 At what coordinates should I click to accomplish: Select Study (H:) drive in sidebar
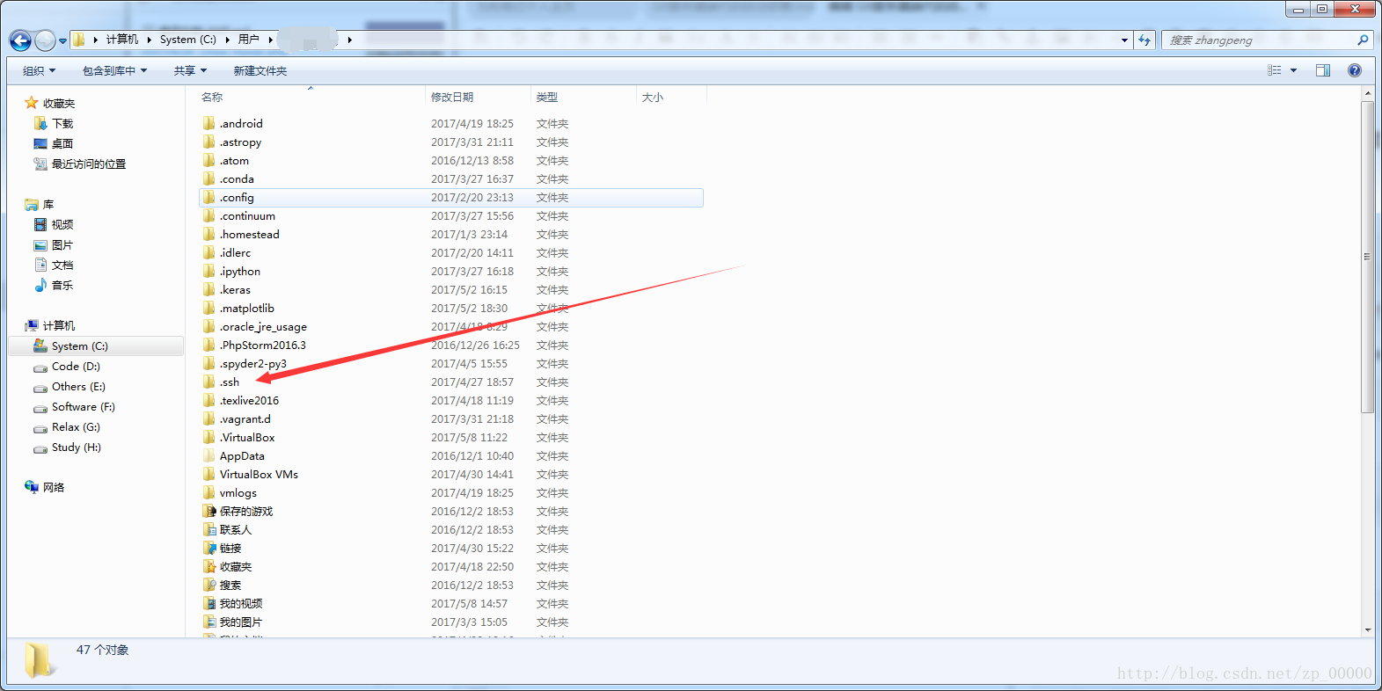pos(77,447)
